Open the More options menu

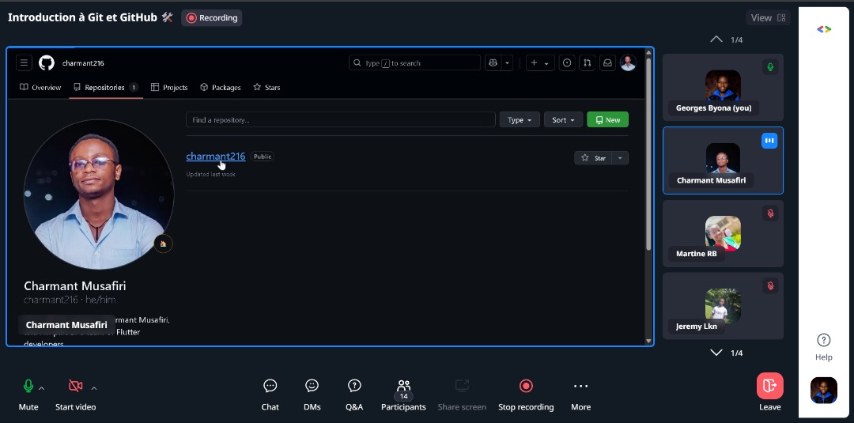pyautogui.click(x=580, y=395)
